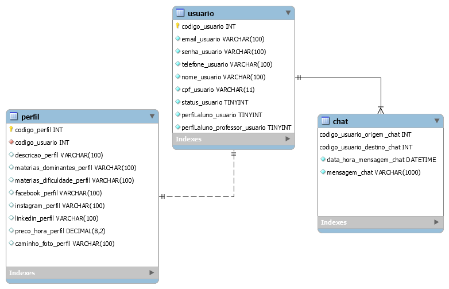The width and height of the screenshot is (449, 289).
Task: Select the caminho_foto_perfil column
Action: point(64,244)
